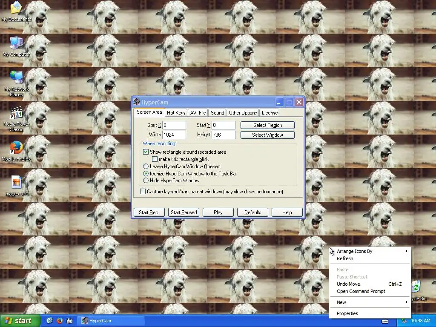Switch to the Screen Area tab

pos(149,112)
